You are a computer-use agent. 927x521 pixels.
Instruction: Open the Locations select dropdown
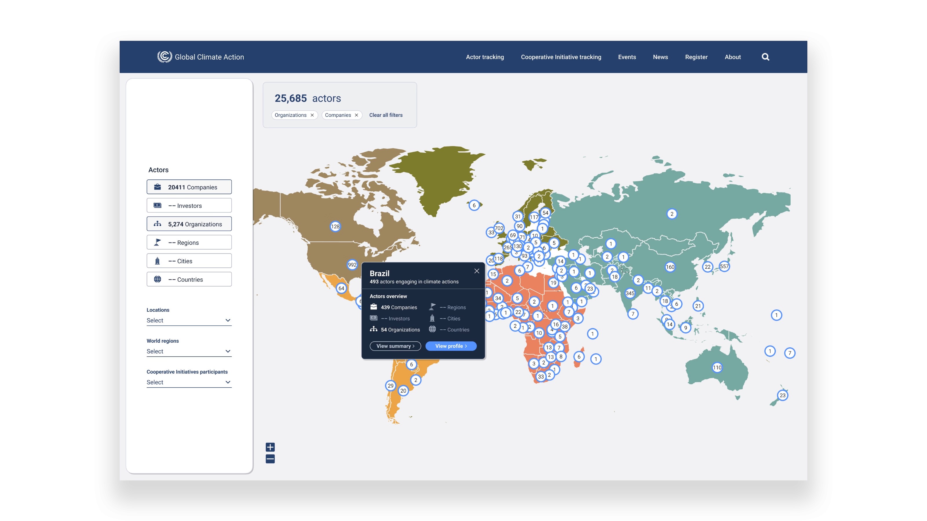coord(189,320)
